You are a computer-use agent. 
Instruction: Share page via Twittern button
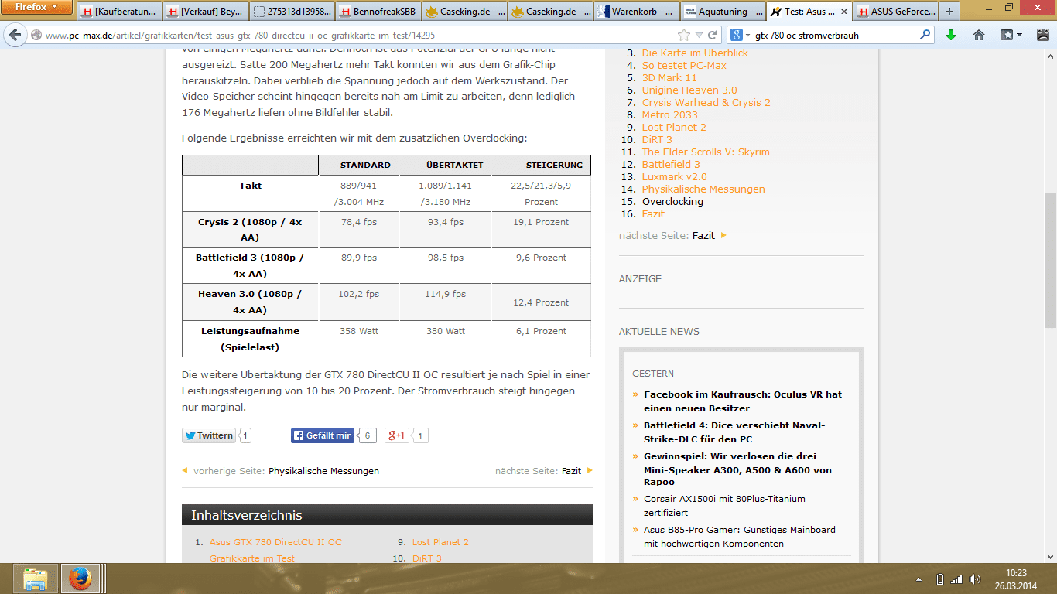208,435
